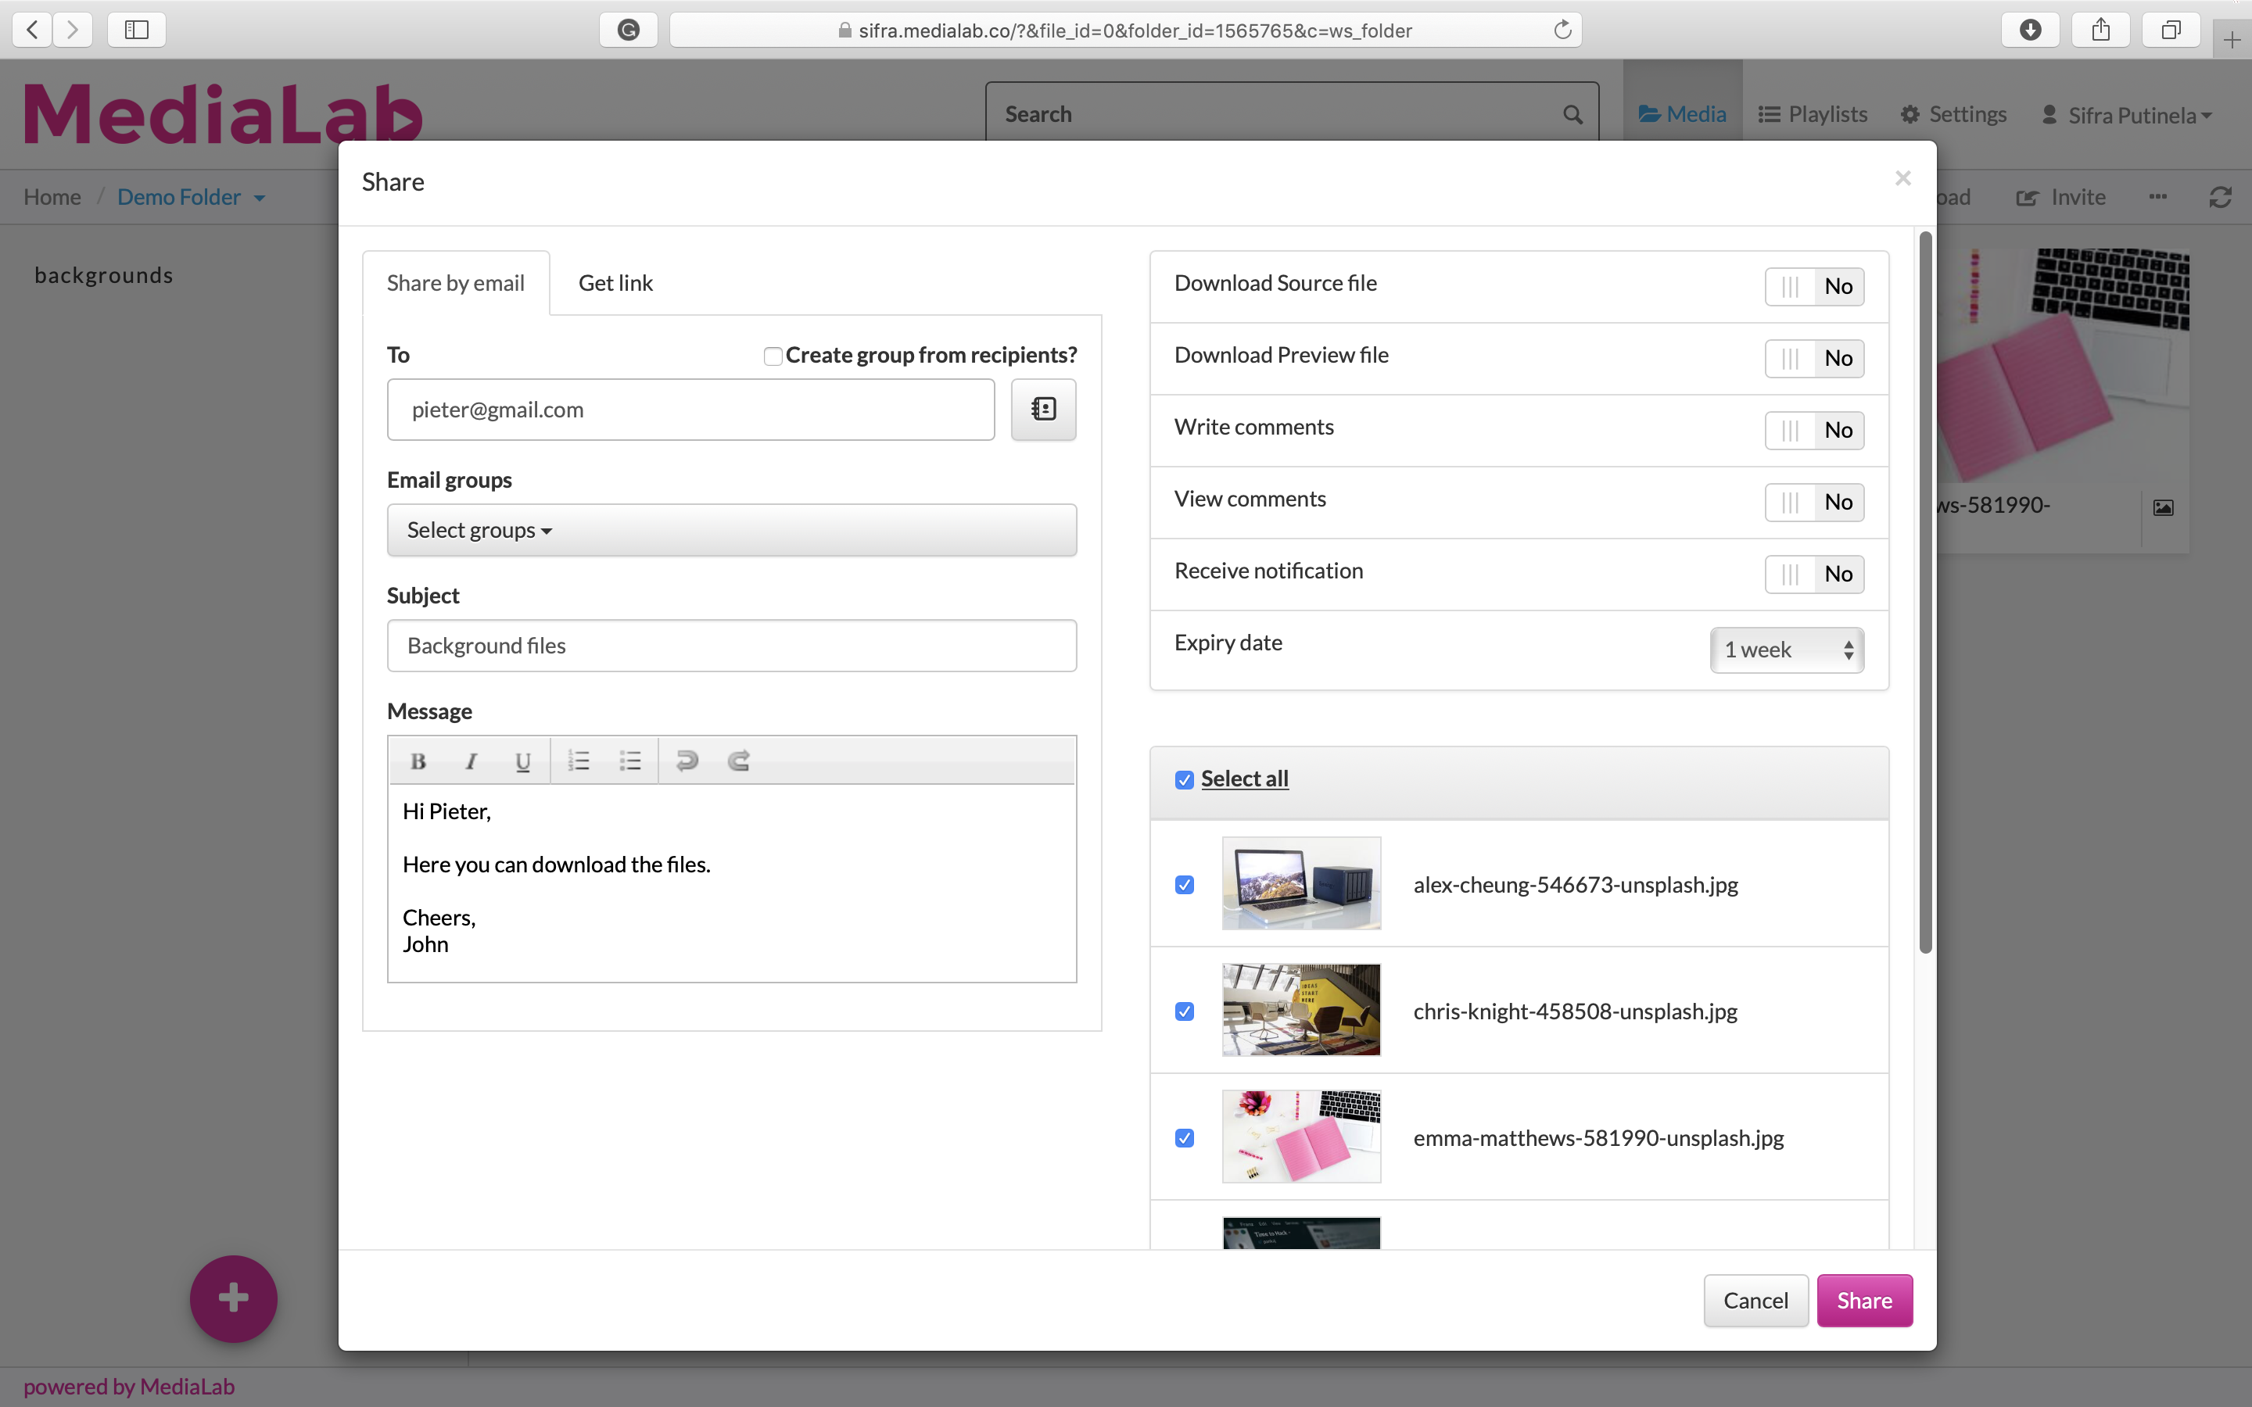Click the pink plus add button
Image resolution: width=2252 pixels, height=1407 pixels.
click(234, 1298)
